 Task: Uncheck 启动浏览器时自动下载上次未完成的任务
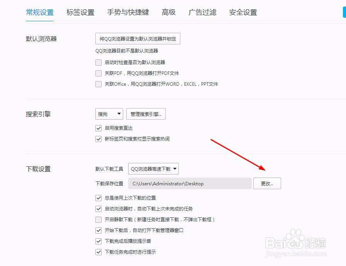98,208
